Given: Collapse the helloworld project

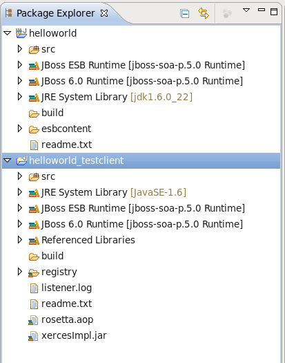Looking at the screenshot, I should click(x=8, y=33).
